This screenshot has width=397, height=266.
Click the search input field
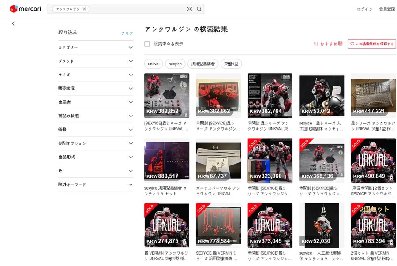coord(137,9)
